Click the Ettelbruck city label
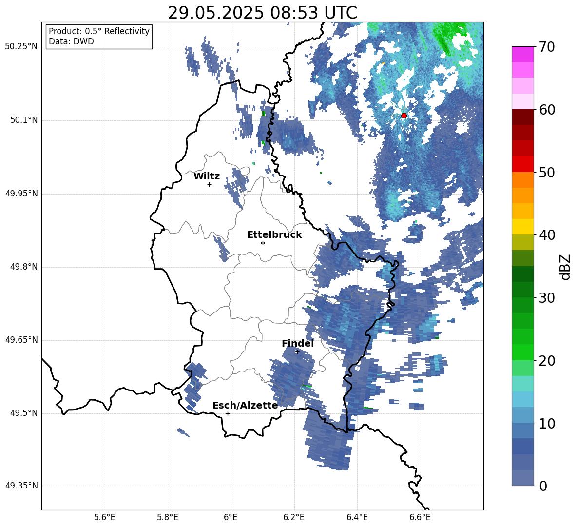 pyautogui.click(x=274, y=235)
